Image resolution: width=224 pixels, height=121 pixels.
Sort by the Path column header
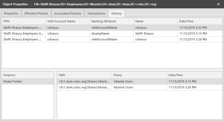[x=84, y=75]
